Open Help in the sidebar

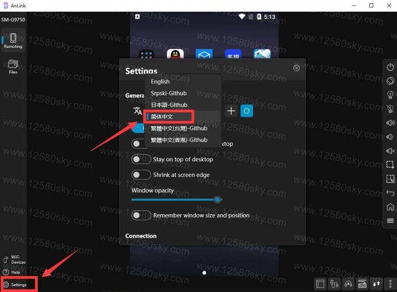[x=11, y=272]
